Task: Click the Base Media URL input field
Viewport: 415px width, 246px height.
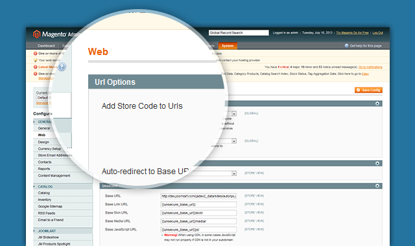Action: [x=198, y=221]
